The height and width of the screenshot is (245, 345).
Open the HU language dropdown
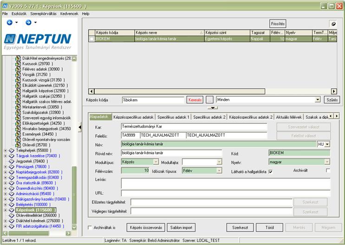click(327, 144)
